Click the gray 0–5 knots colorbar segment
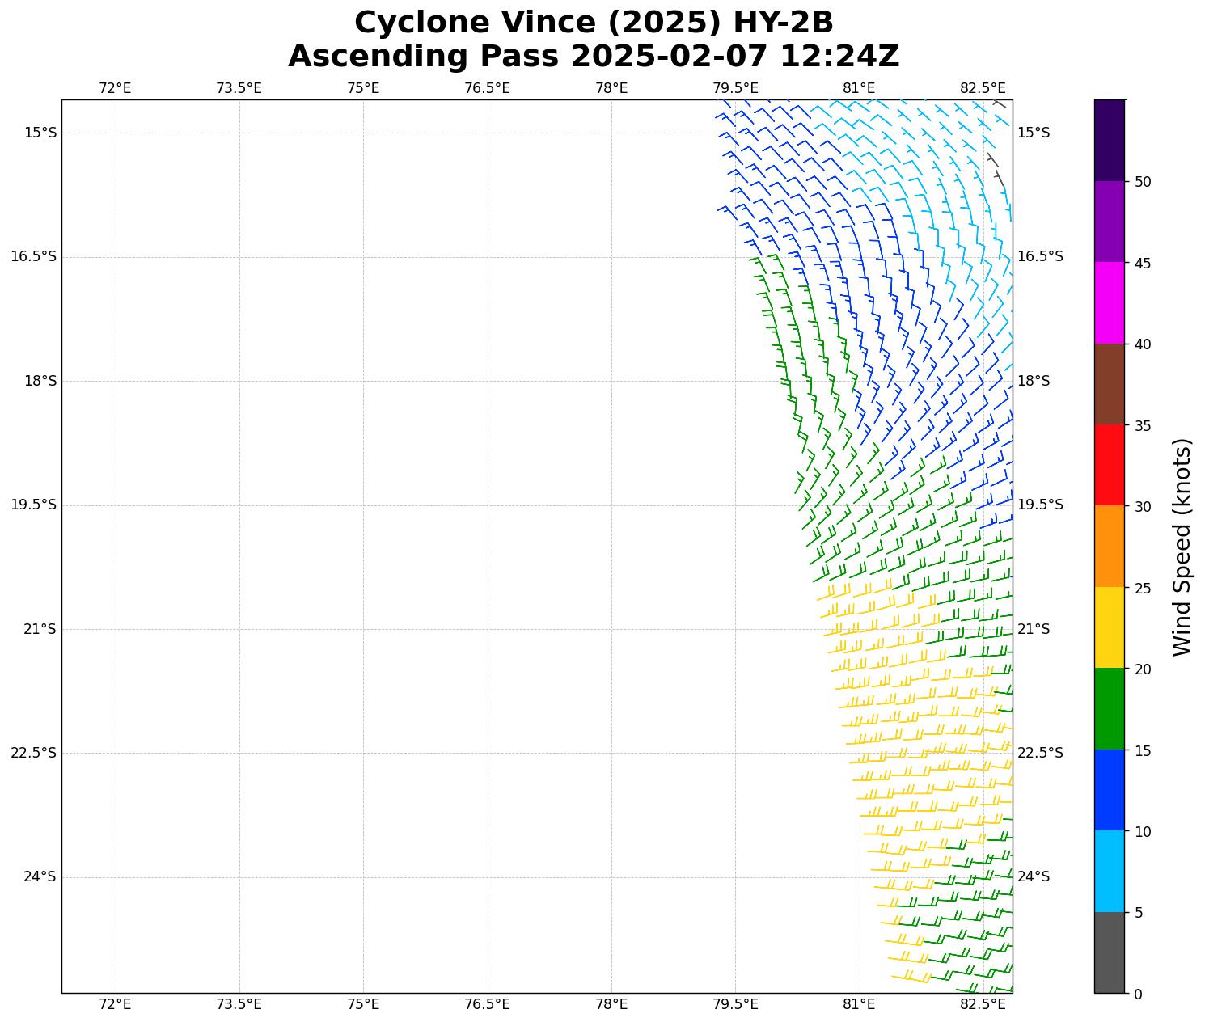1205x1022 pixels. (1109, 952)
